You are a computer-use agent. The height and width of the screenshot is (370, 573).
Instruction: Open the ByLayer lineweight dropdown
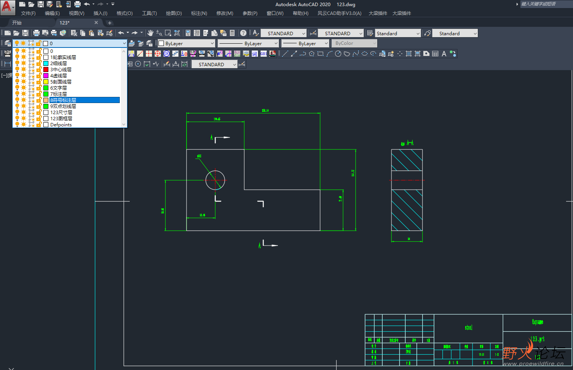326,43
